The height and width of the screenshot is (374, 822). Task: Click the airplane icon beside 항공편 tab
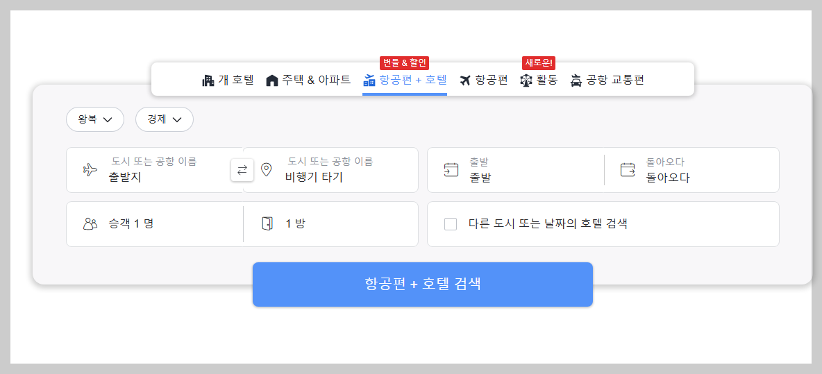click(465, 80)
